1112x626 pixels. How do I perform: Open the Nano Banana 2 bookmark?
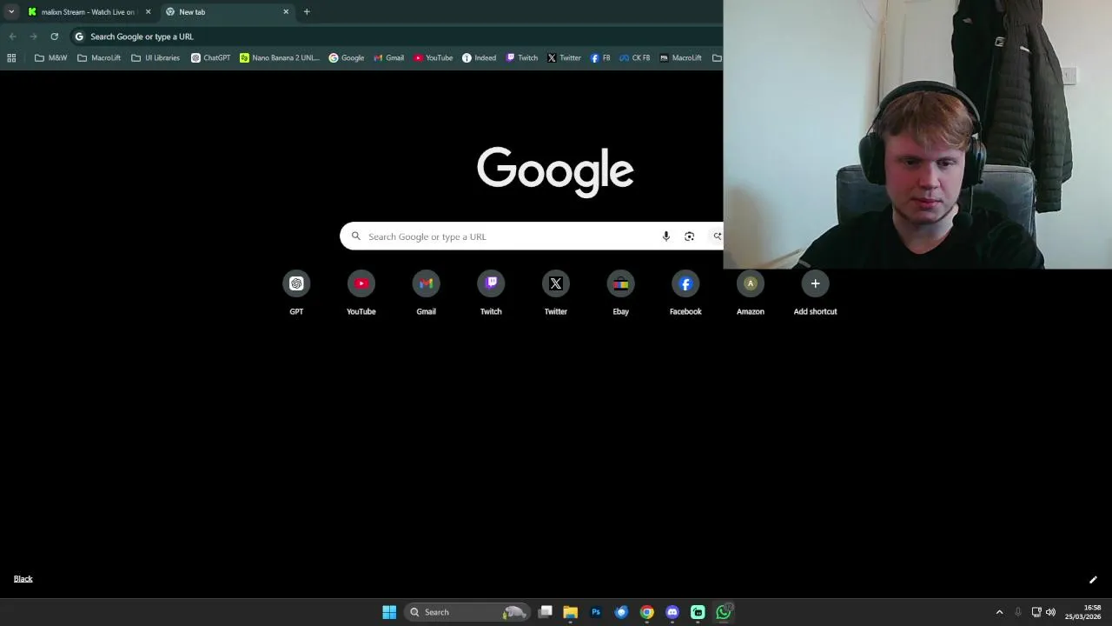click(280, 58)
